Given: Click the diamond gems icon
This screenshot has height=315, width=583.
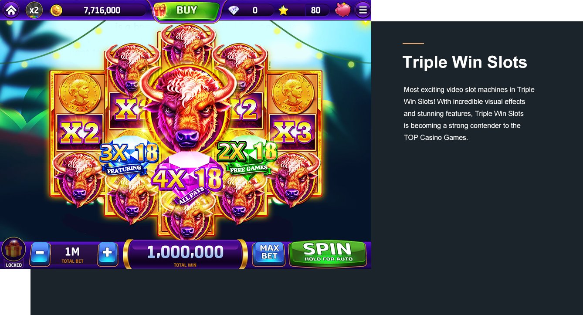Looking at the screenshot, I should click(234, 10).
